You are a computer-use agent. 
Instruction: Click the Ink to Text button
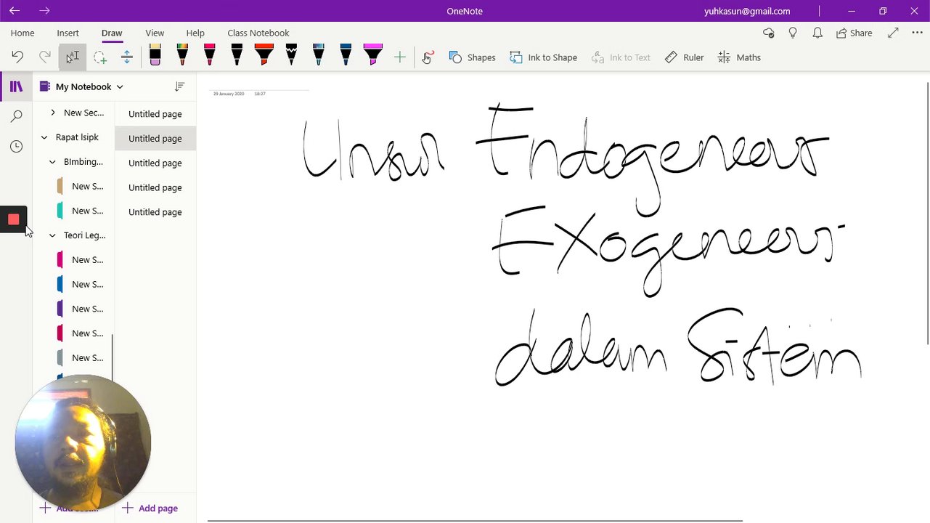pyautogui.click(x=621, y=57)
